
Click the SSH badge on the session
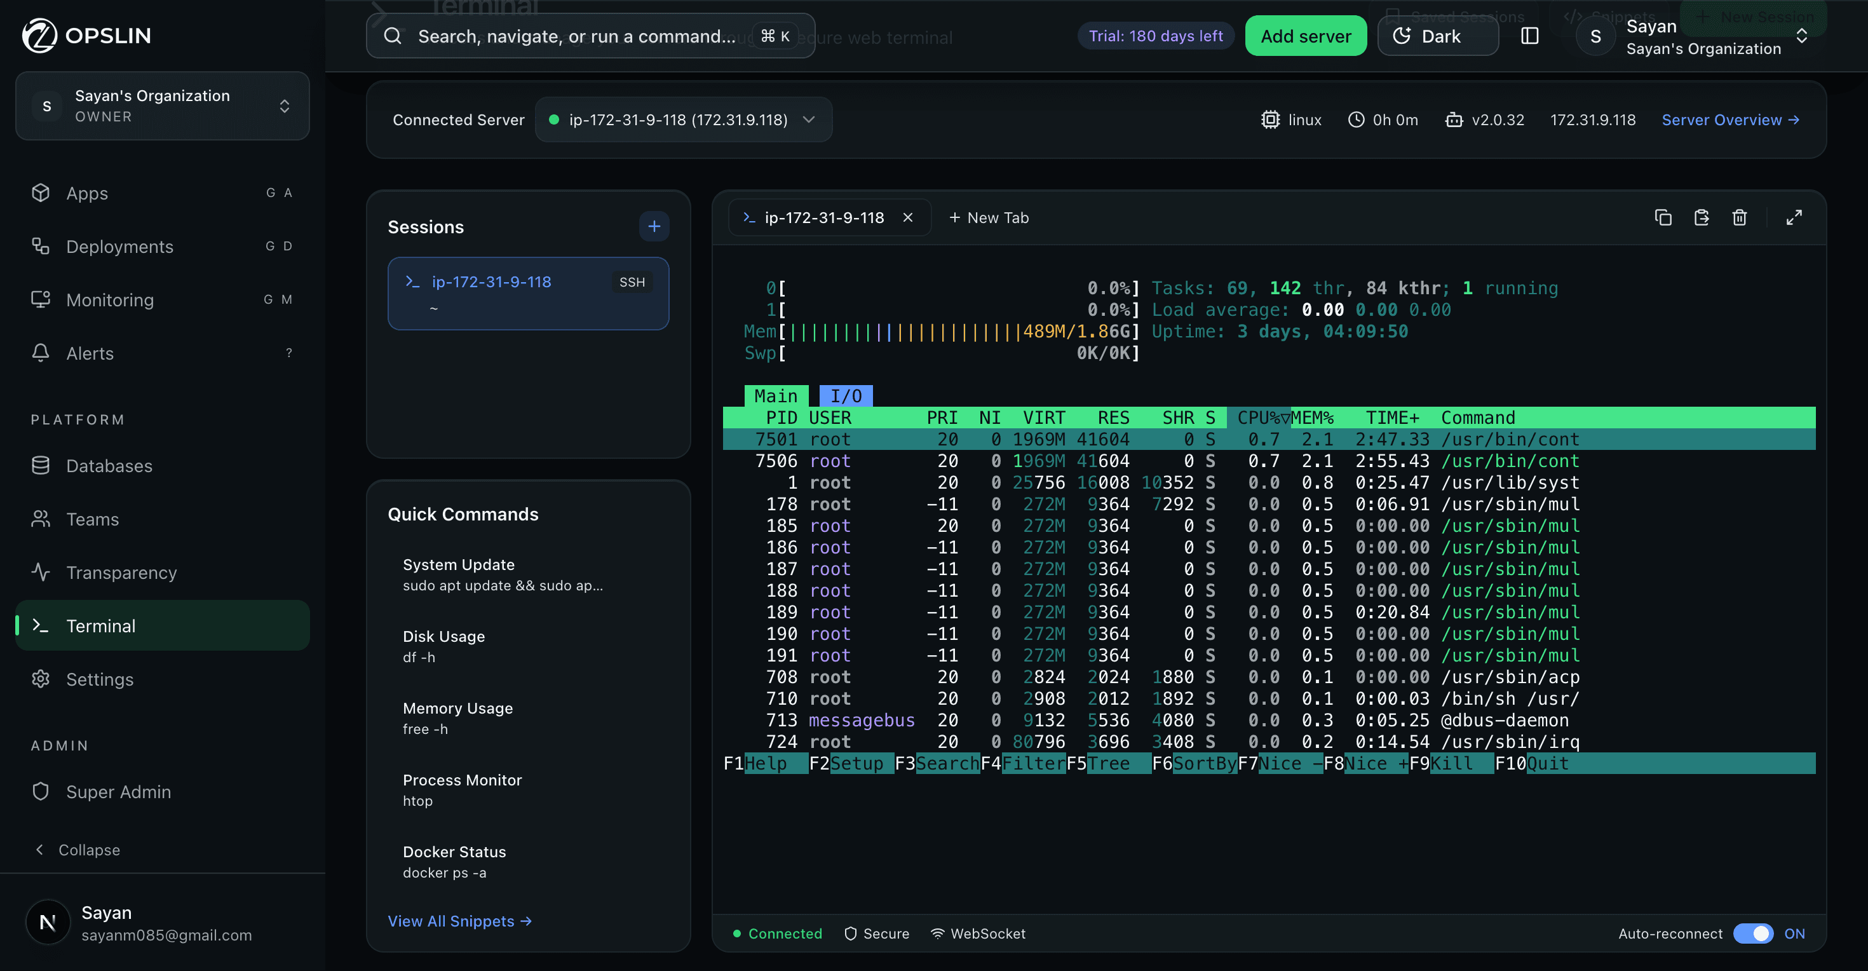[632, 282]
